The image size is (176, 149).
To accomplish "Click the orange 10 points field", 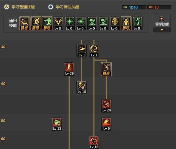I will [159, 7].
